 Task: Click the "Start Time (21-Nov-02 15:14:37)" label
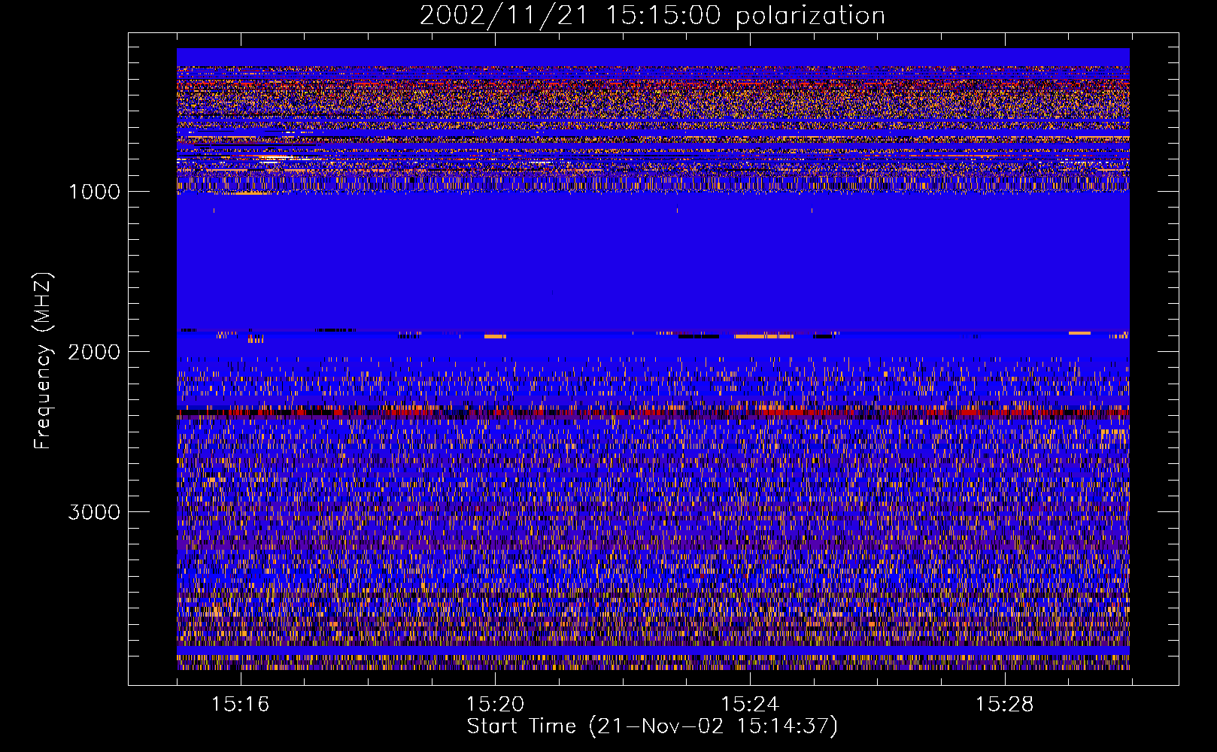pos(652,726)
